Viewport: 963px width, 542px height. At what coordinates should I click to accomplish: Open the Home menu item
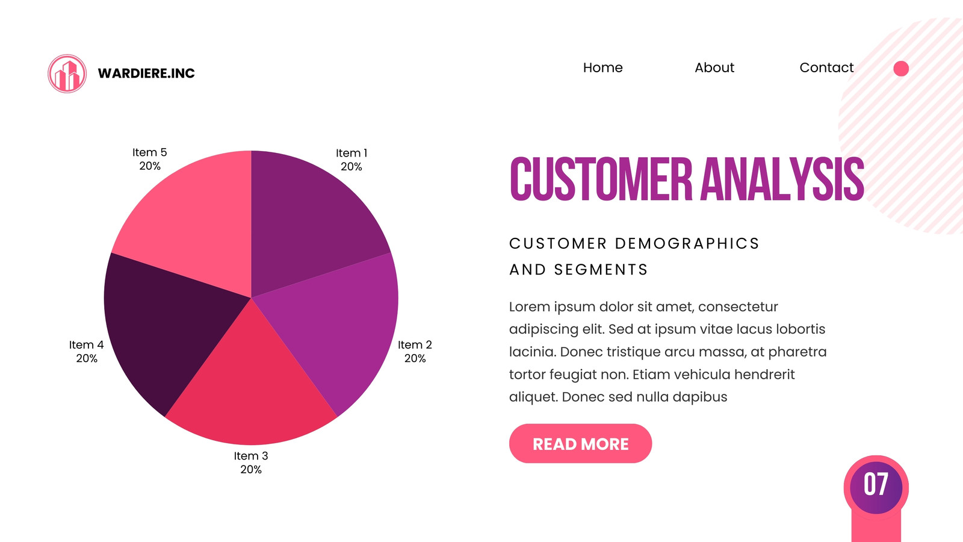click(x=602, y=67)
